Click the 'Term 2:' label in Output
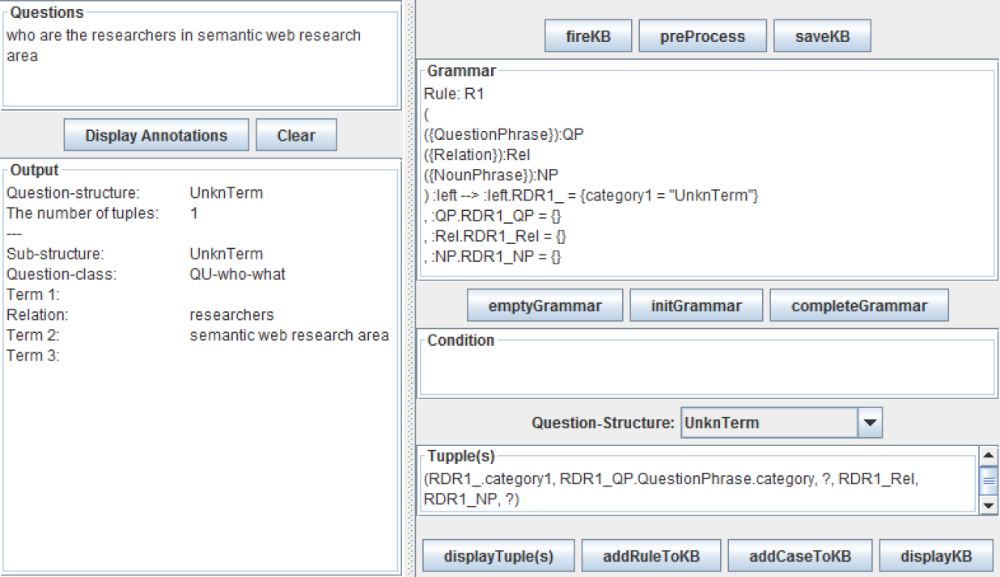Viewport: 1000px width, 577px height. [32, 335]
